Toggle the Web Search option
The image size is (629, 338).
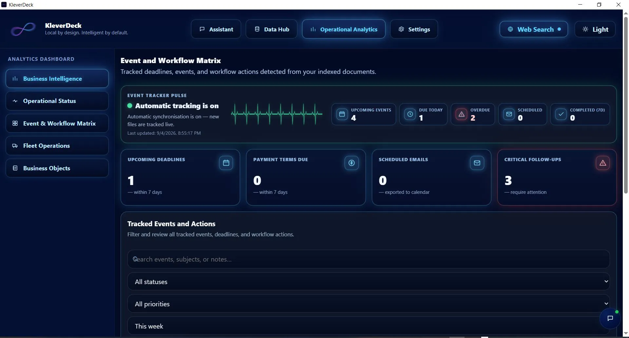click(x=534, y=29)
